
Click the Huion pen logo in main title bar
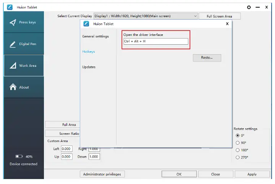(x=10, y=7)
